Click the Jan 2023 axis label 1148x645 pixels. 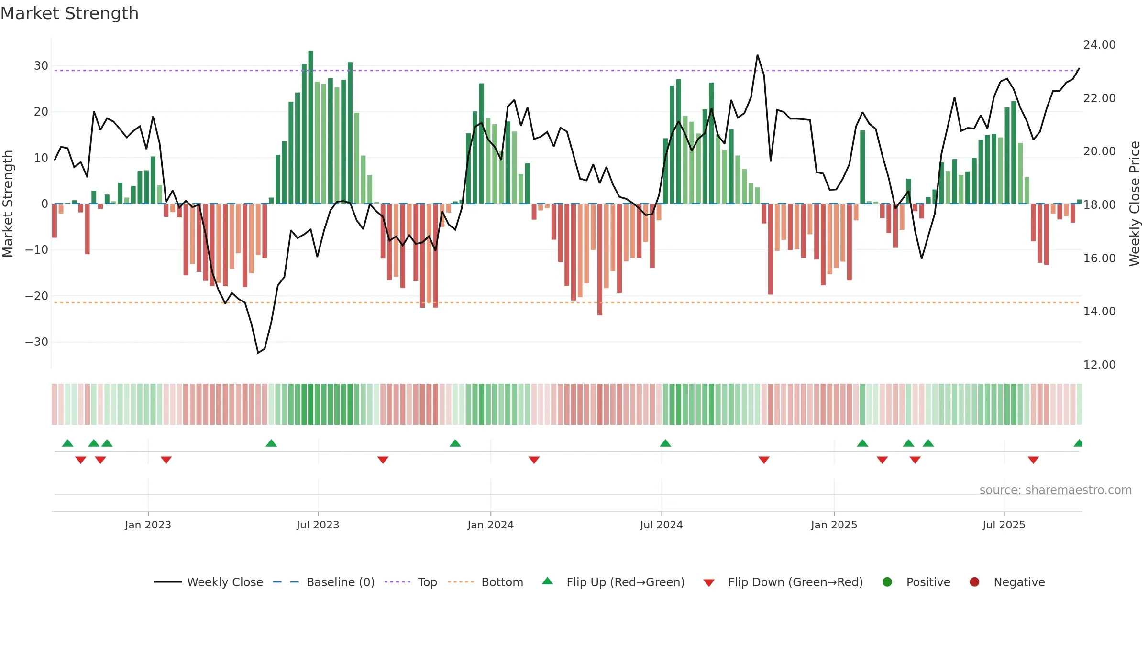coord(148,525)
